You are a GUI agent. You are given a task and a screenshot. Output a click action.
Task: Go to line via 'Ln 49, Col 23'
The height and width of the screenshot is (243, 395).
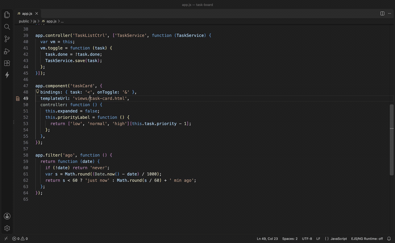[267, 239]
